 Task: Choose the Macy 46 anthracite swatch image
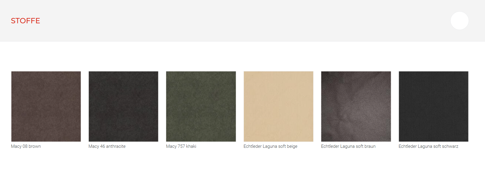[x=123, y=106]
